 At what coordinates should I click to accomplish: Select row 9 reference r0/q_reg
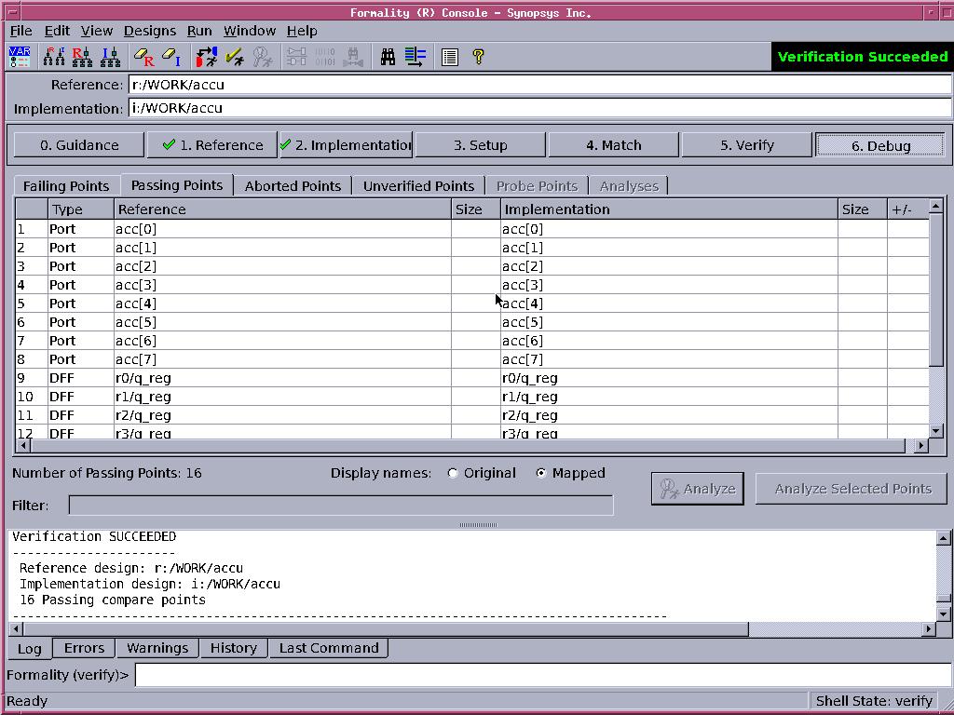click(x=282, y=378)
